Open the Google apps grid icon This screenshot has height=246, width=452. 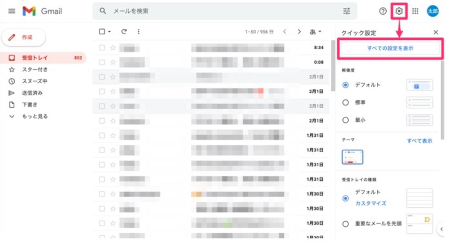click(x=415, y=11)
